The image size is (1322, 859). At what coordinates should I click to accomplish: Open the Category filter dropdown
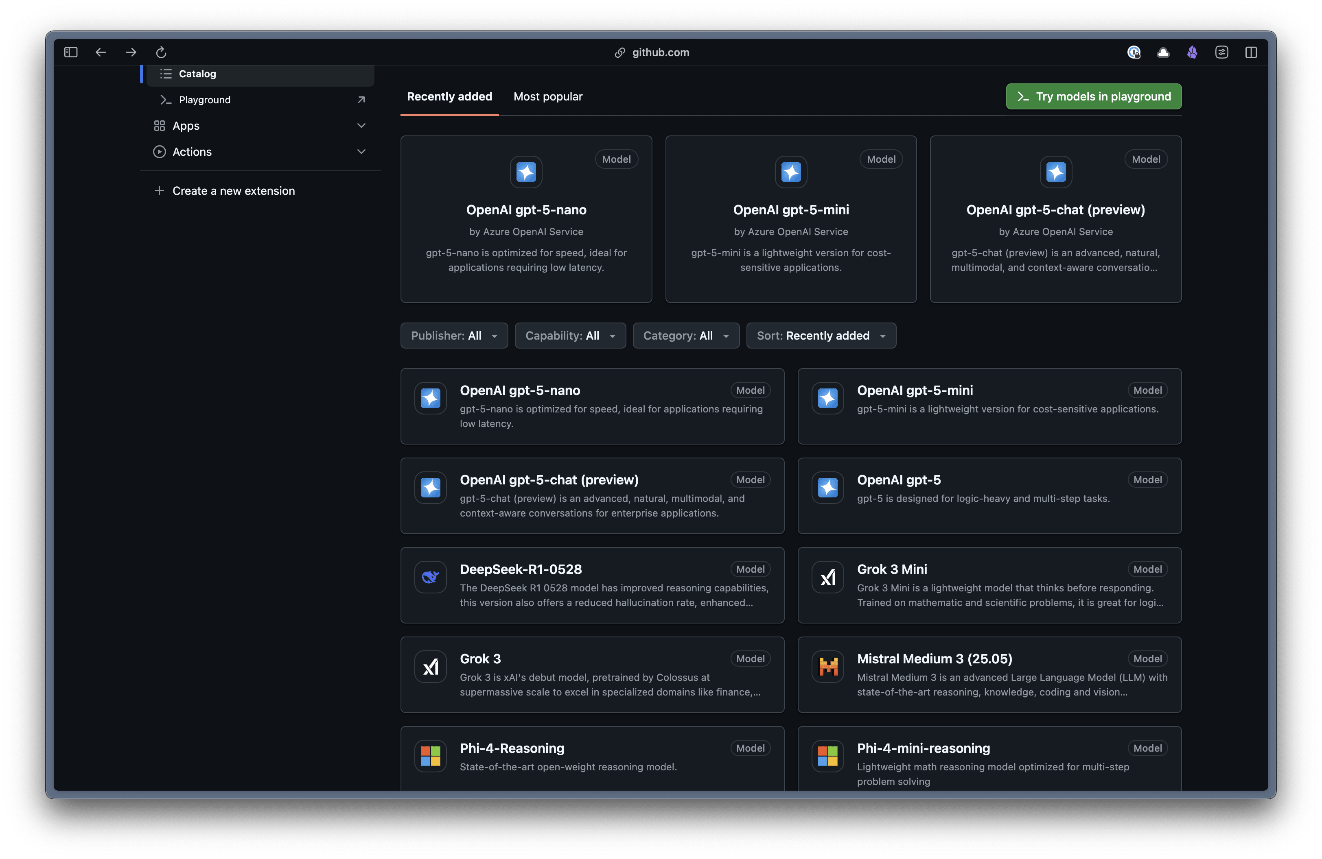pos(686,336)
